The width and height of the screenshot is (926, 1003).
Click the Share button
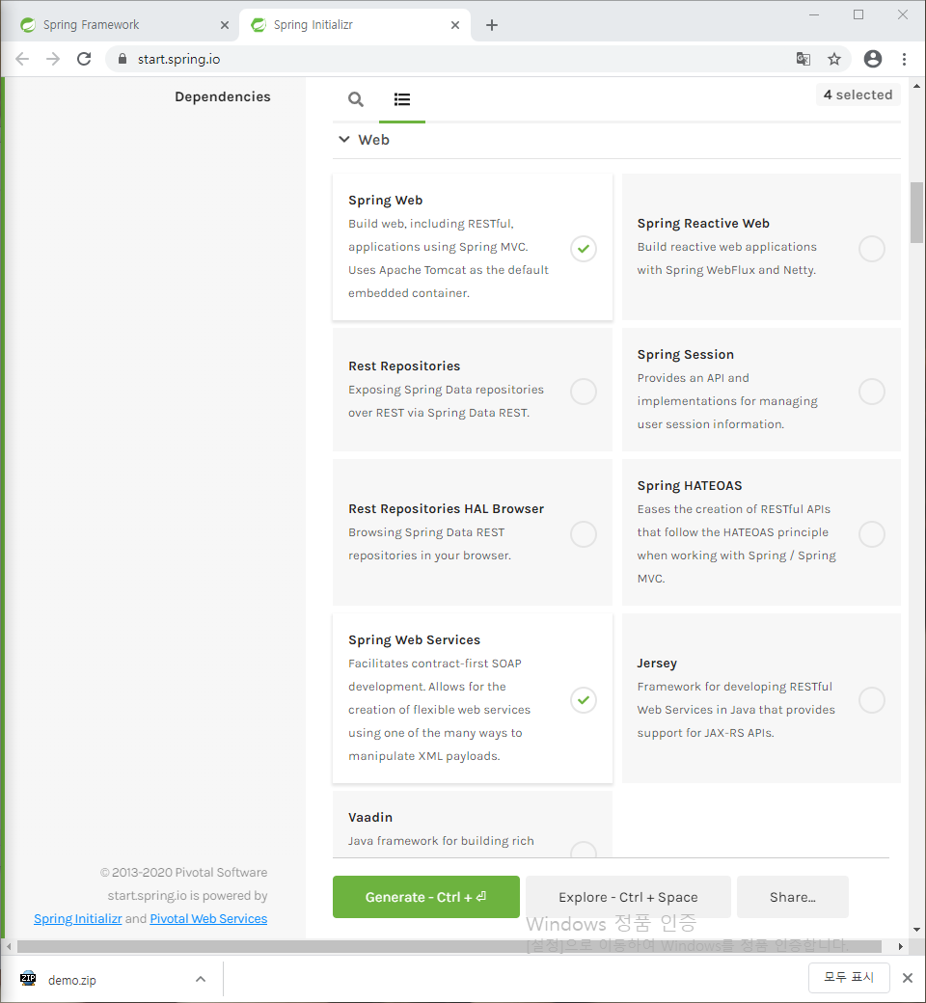pos(792,897)
